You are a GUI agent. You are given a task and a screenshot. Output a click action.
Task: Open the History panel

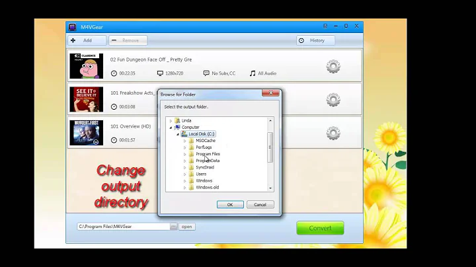click(x=315, y=40)
